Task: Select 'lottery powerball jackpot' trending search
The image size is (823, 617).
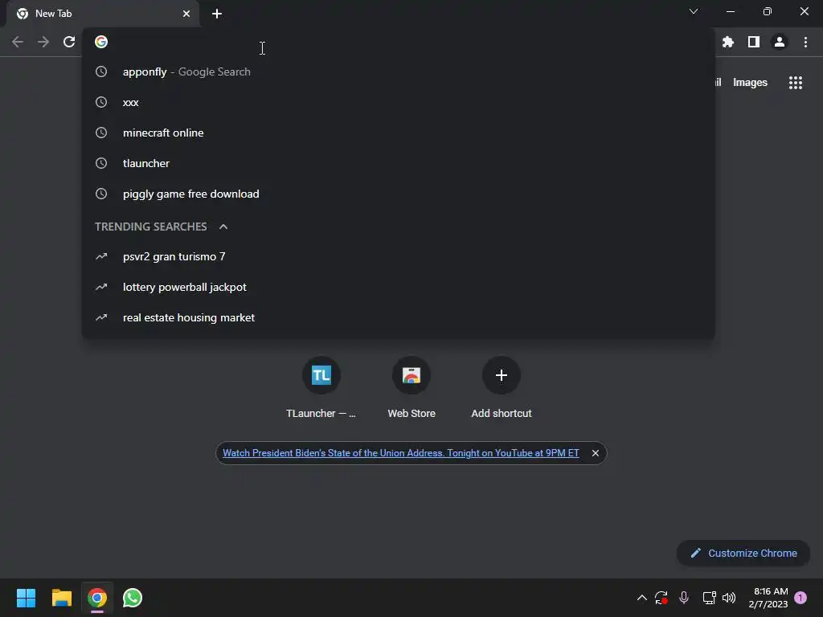Action: [399, 287]
